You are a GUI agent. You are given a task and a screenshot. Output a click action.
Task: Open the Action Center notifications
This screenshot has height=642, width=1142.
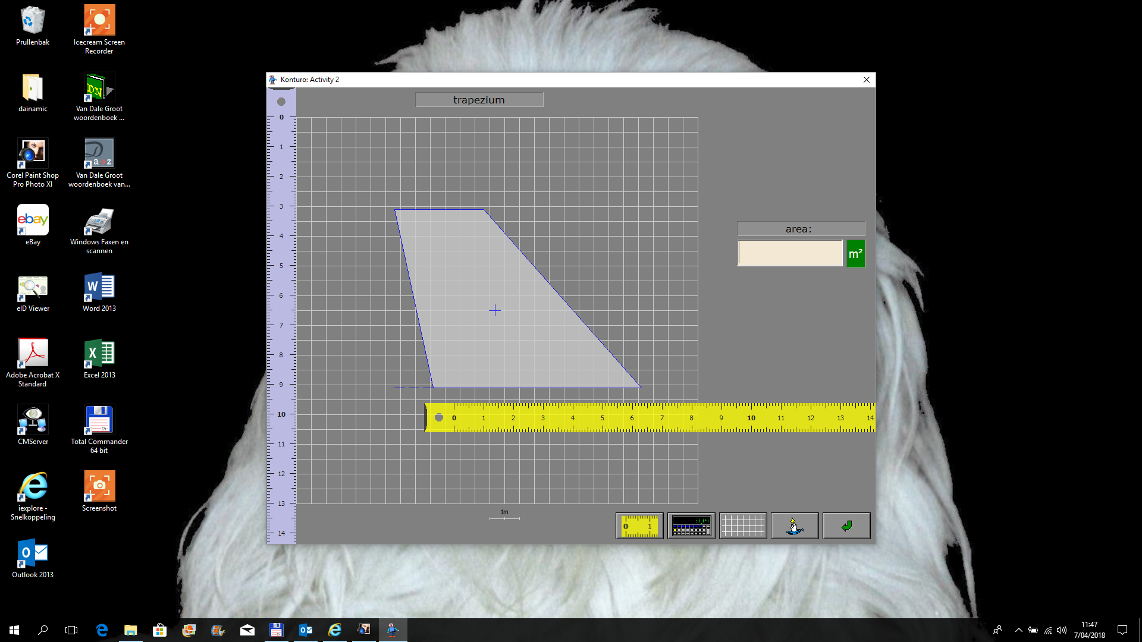point(1122,630)
